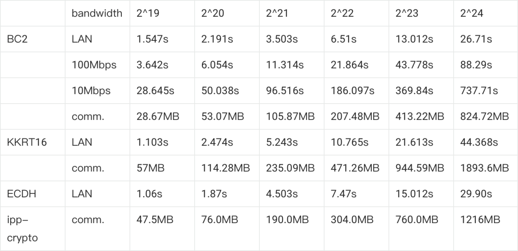The width and height of the screenshot is (518, 251).
Task: Click the 29.90s cell in ECDH row
Action: point(476,194)
